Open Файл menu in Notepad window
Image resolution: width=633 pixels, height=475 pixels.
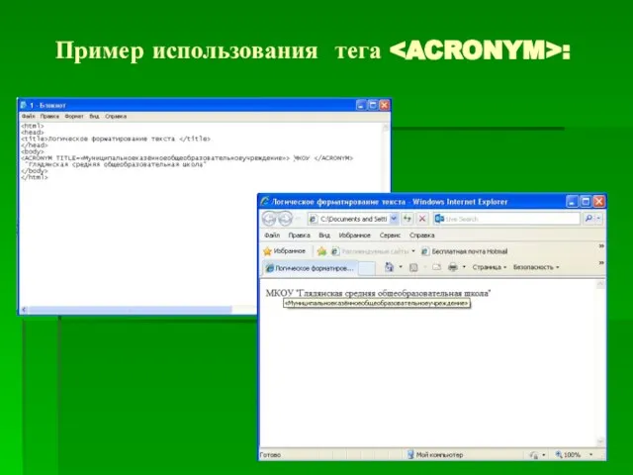[29, 117]
